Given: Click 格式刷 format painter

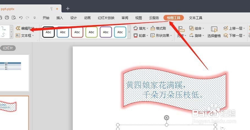Looking at the screenshot, I should 158,28.
